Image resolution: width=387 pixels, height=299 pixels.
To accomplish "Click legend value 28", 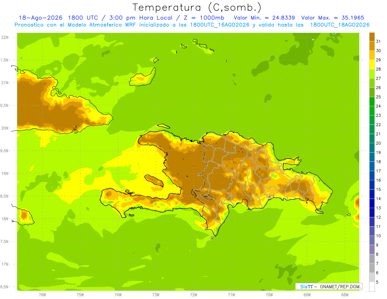I will [x=378, y=69].
